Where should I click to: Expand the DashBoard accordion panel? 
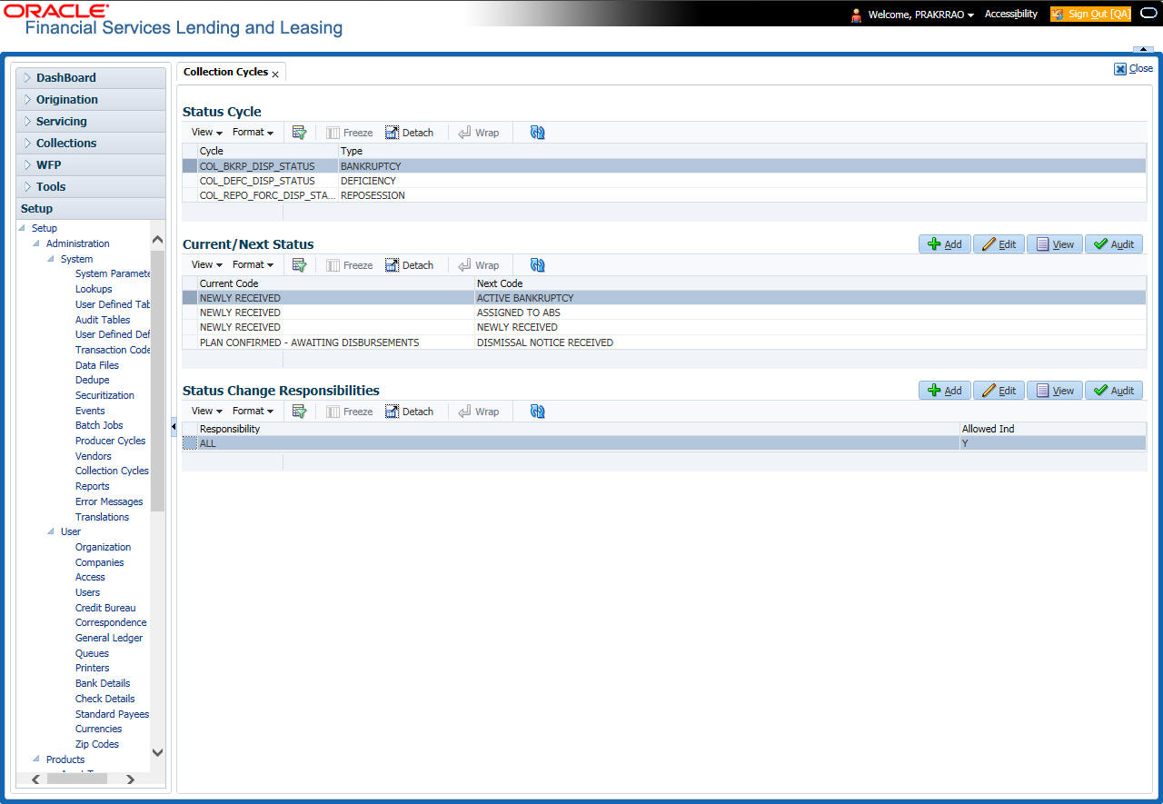click(91, 78)
